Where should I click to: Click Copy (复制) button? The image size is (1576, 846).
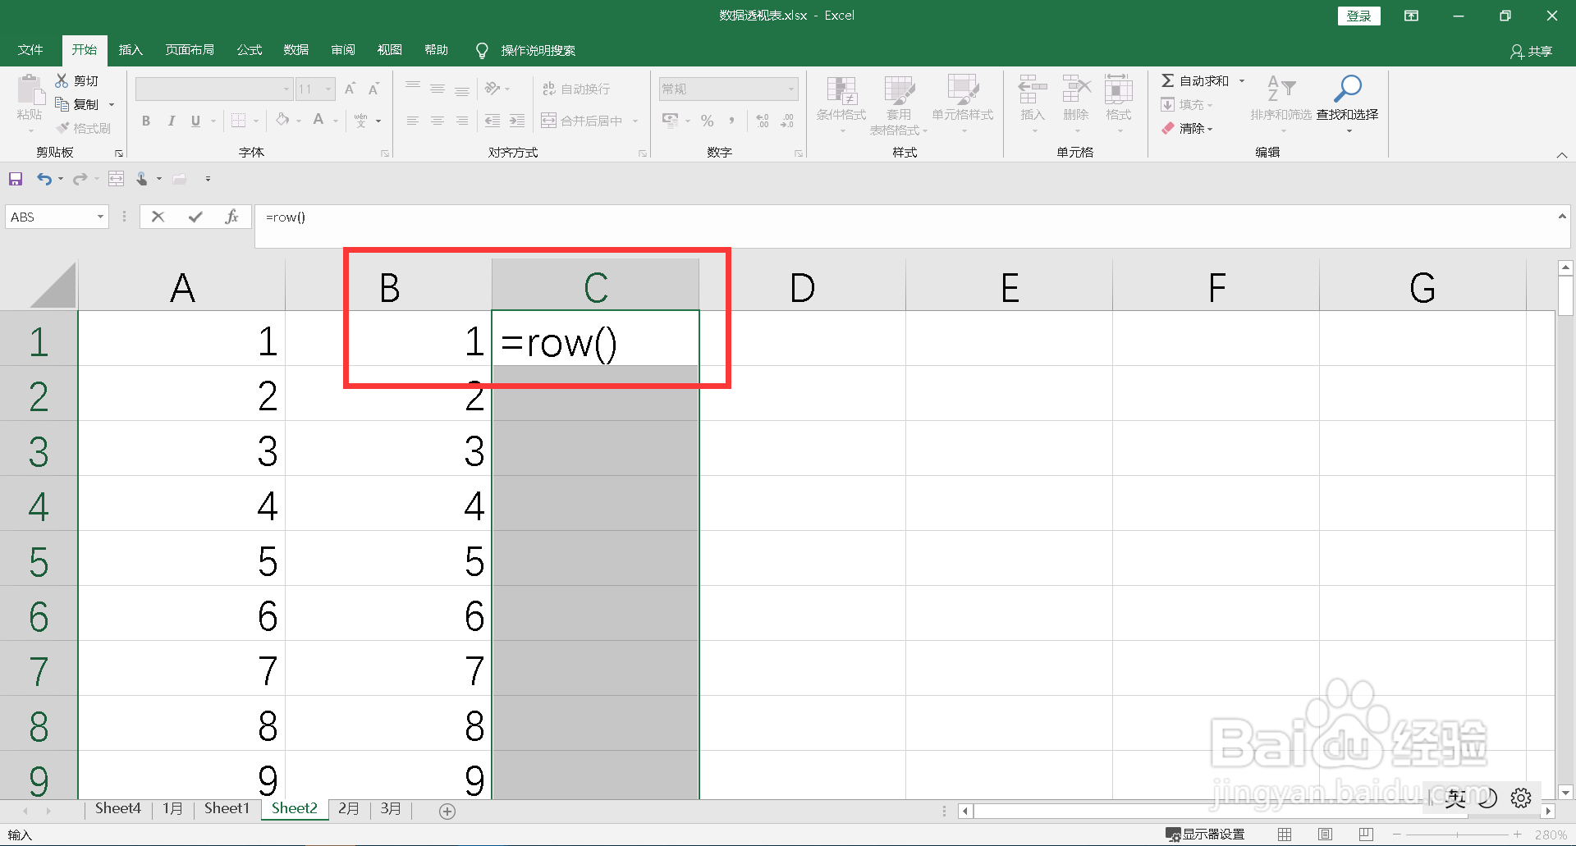[x=78, y=104]
